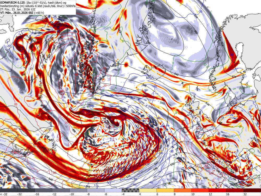Click the pale yellow '4' legend swatch
Screen dimensions: 261x196
[x=148, y=190]
